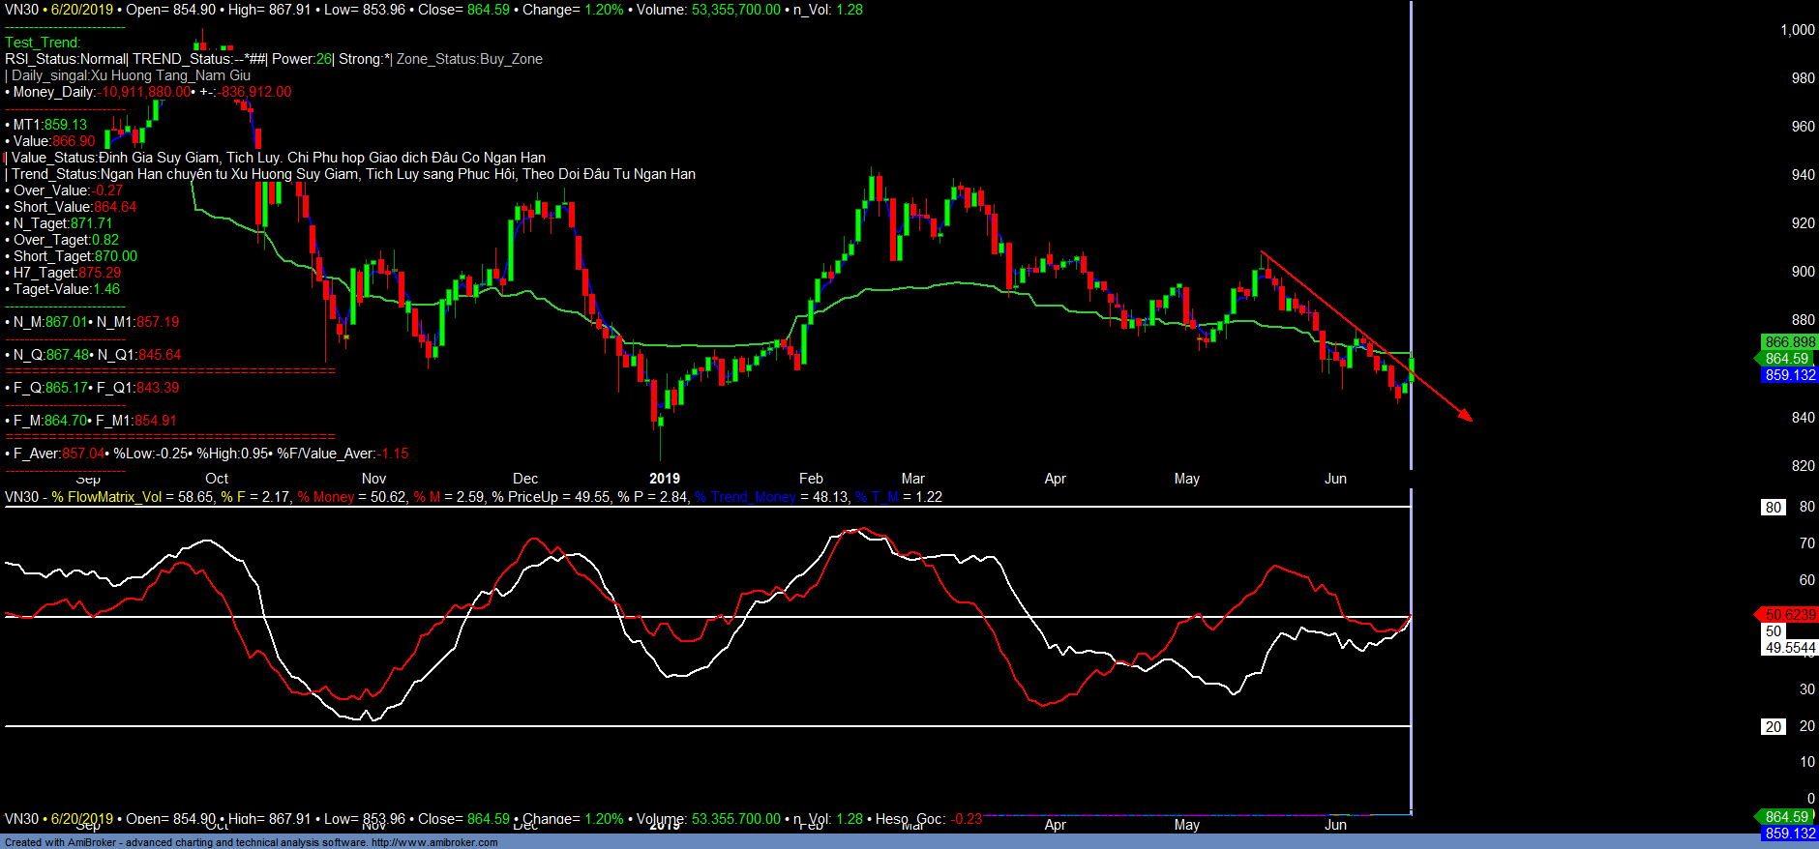Click the Value_Status description line
The height and width of the screenshot is (849, 1819).
click(279, 158)
